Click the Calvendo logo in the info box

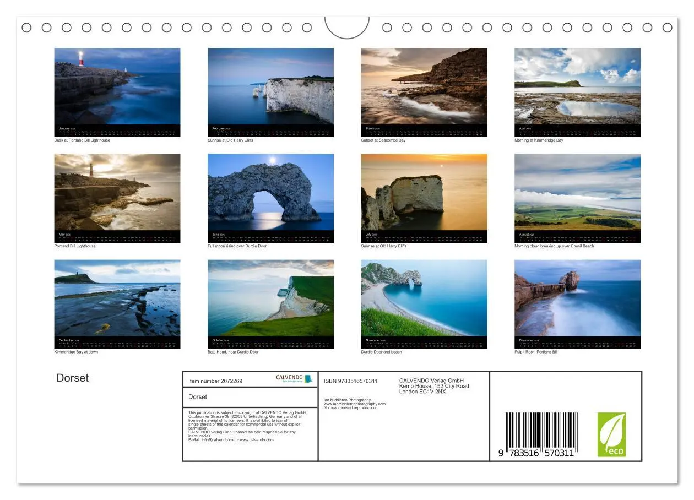pyautogui.click(x=294, y=379)
